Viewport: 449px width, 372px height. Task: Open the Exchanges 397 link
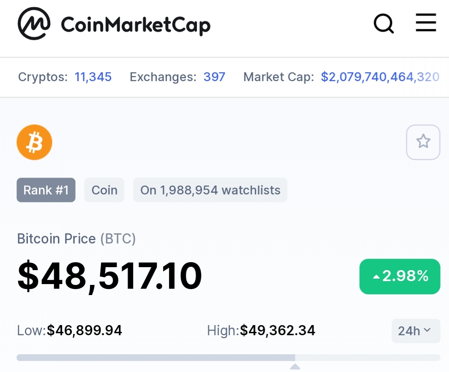[214, 77]
